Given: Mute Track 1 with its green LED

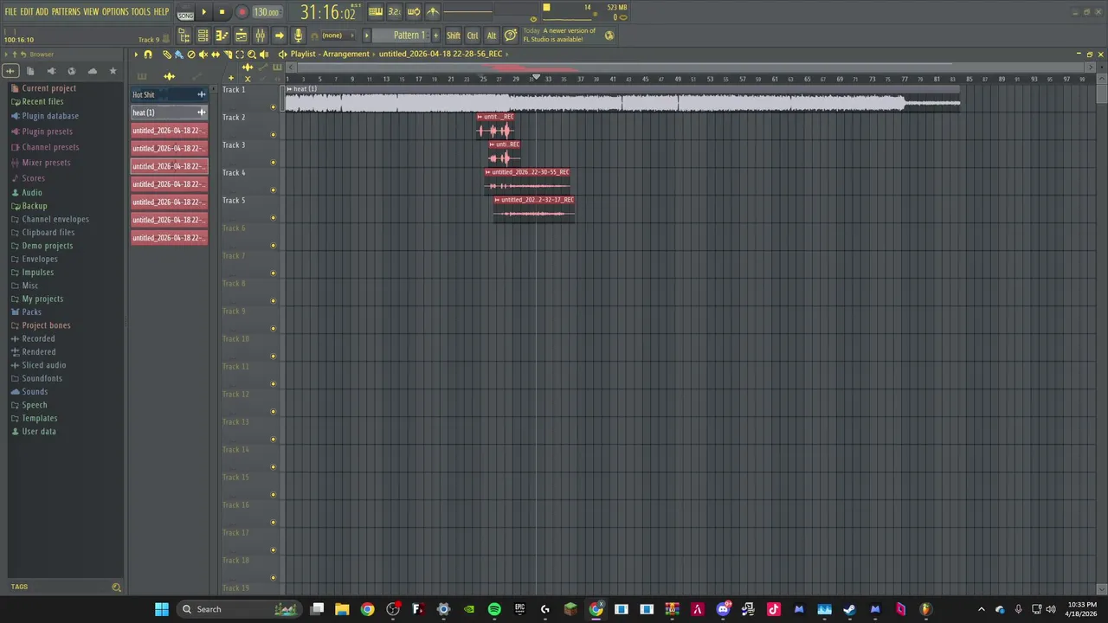Looking at the screenshot, I should (274, 107).
